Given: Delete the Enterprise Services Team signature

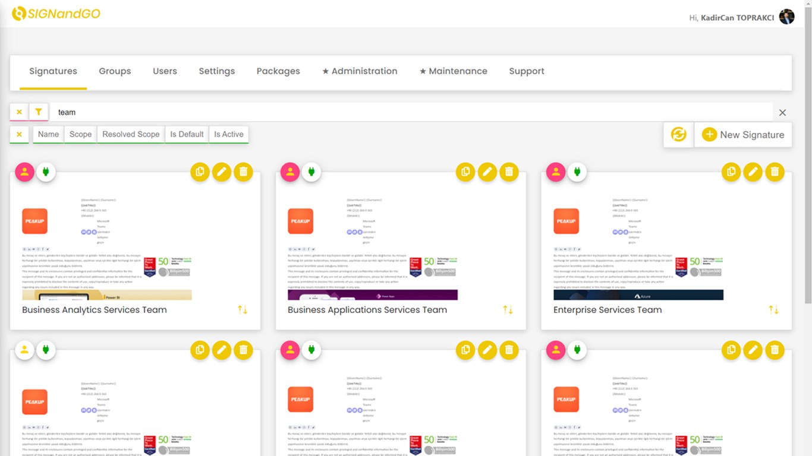Looking at the screenshot, I should pyautogui.click(x=775, y=172).
